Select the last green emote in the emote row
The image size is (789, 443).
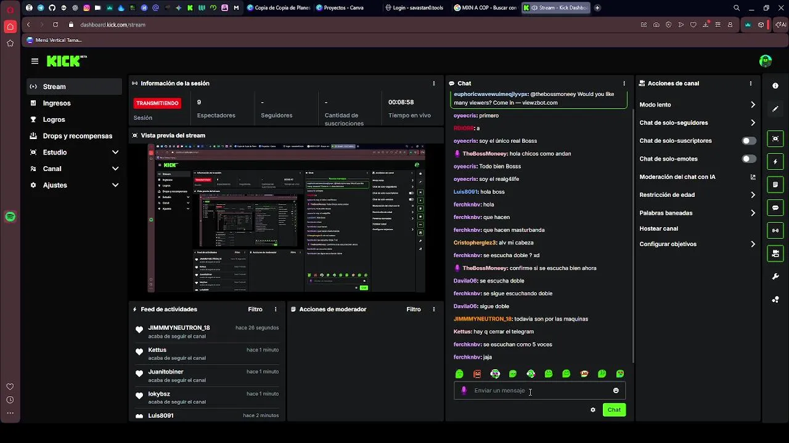pos(620,373)
